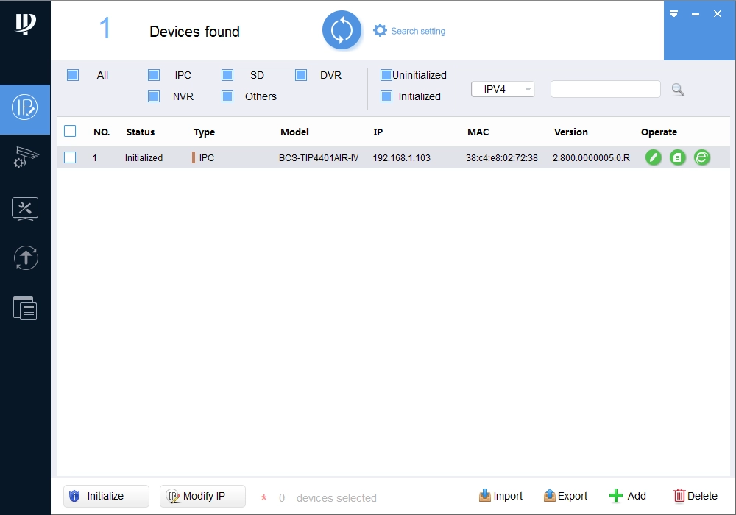Click the Add button
736x515 pixels.
[x=628, y=496]
